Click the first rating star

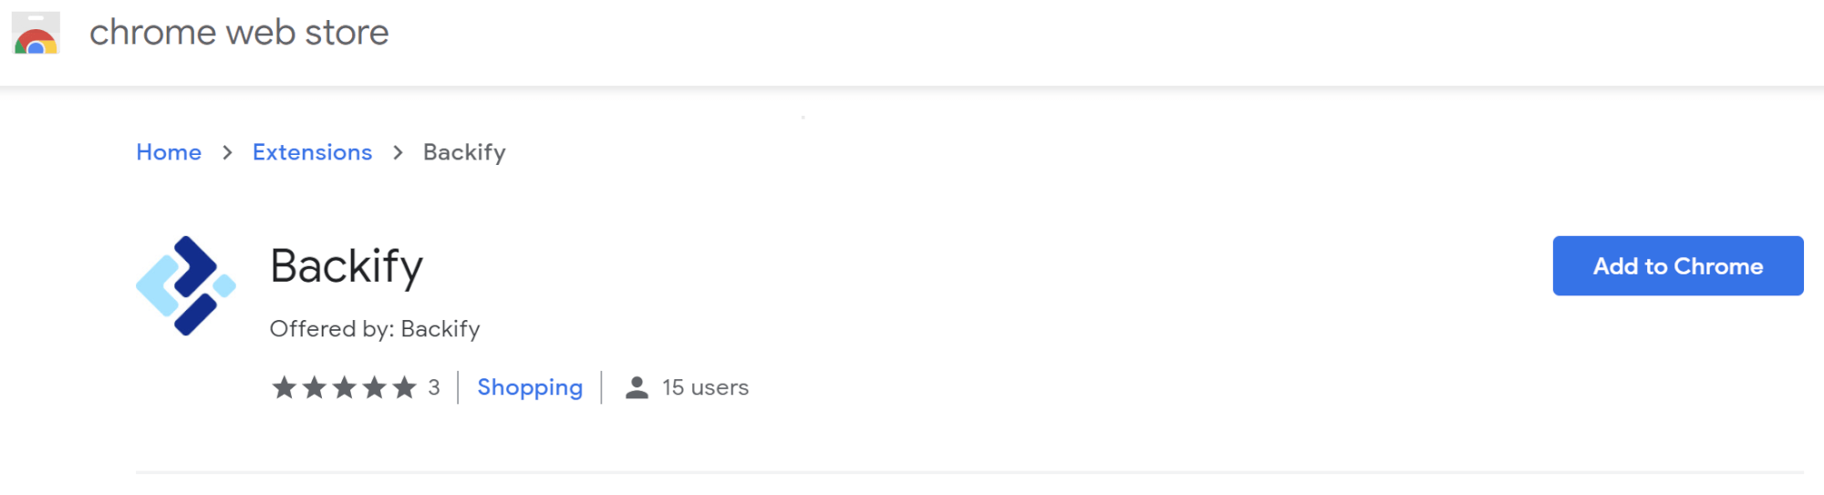pos(285,387)
